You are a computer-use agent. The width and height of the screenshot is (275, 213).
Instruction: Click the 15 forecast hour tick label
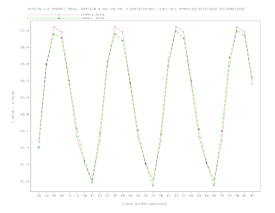tap(77, 196)
